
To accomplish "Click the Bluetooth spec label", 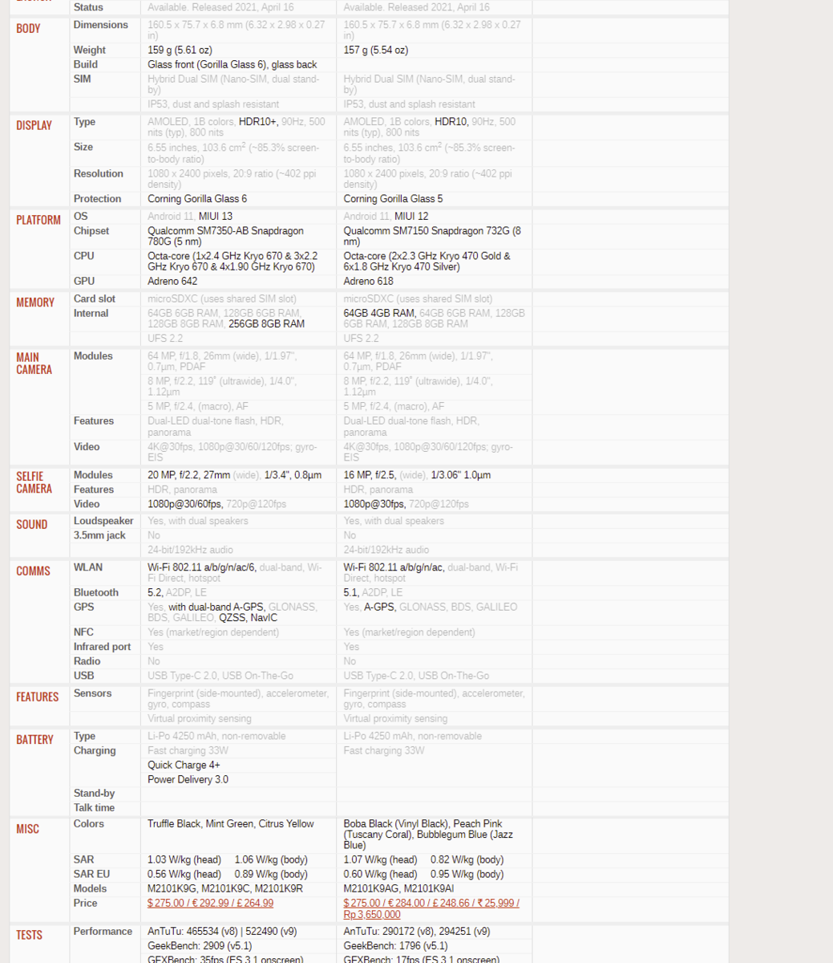I will tap(96, 592).
